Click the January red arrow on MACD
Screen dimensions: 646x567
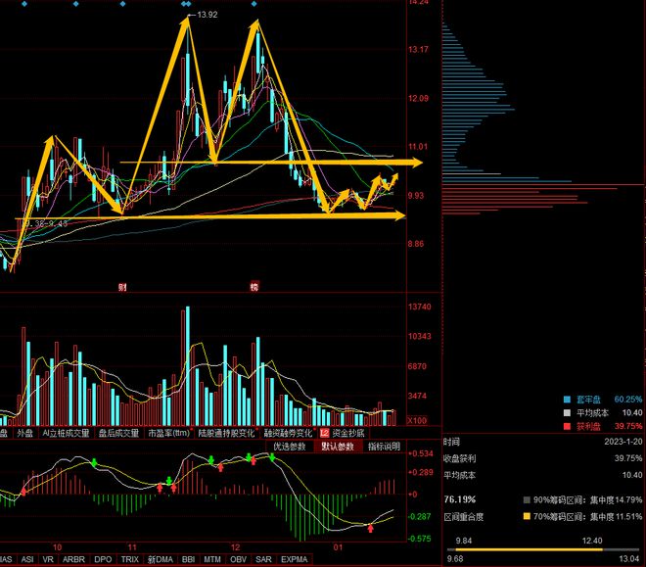click(x=370, y=528)
